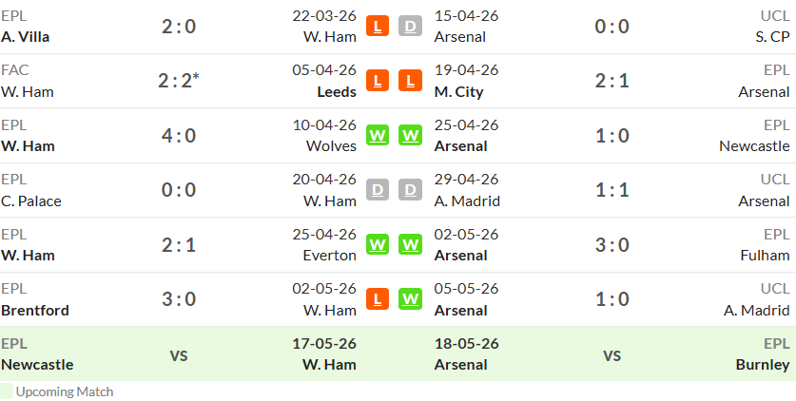Select the D badge for A. Madrid 29-04-26

pos(410,190)
